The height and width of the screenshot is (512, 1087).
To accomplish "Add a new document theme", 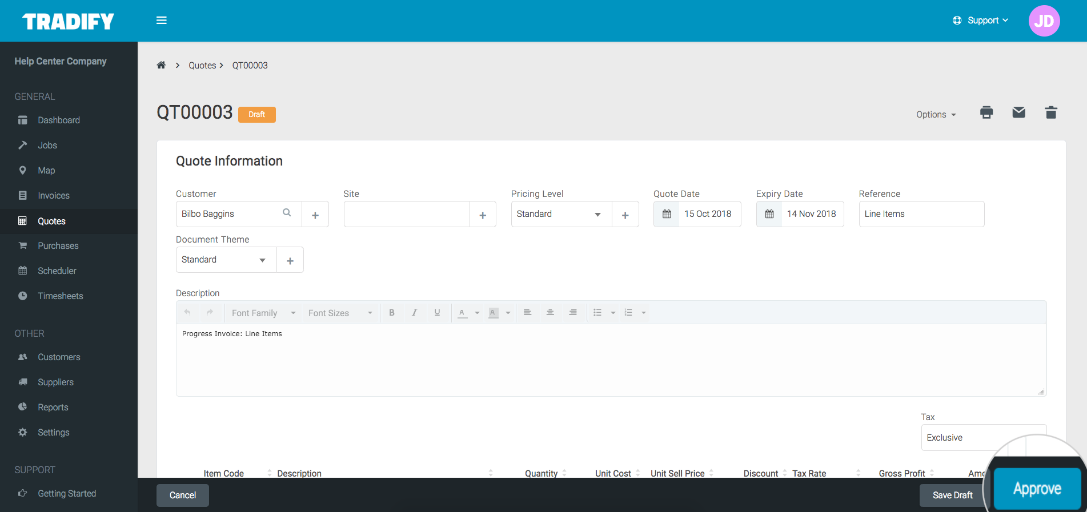I will (x=290, y=260).
